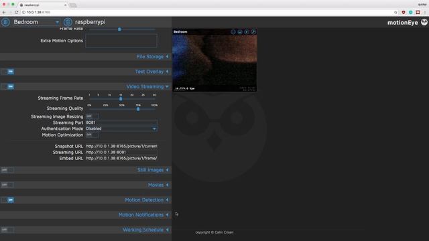Click the teal circular extension icon
Viewport: 429px width, 241px height.
pos(411,12)
